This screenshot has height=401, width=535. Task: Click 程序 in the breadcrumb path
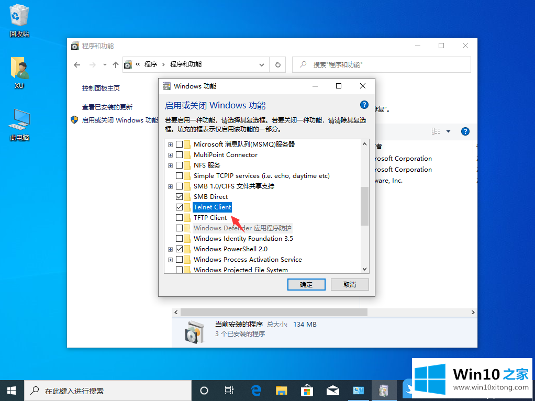click(151, 64)
